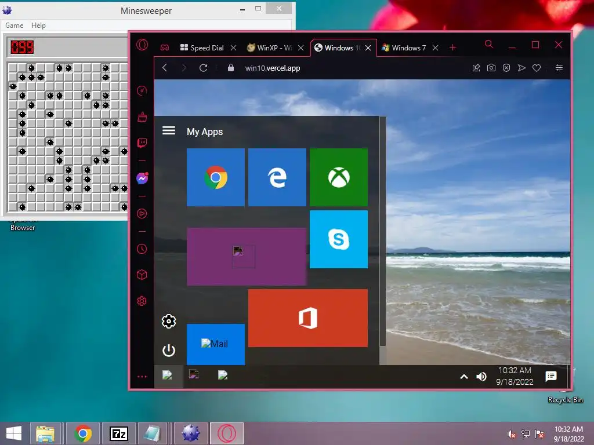Reload the win10.vercel.app page
Image resolution: width=594 pixels, height=445 pixels.
click(x=204, y=68)
